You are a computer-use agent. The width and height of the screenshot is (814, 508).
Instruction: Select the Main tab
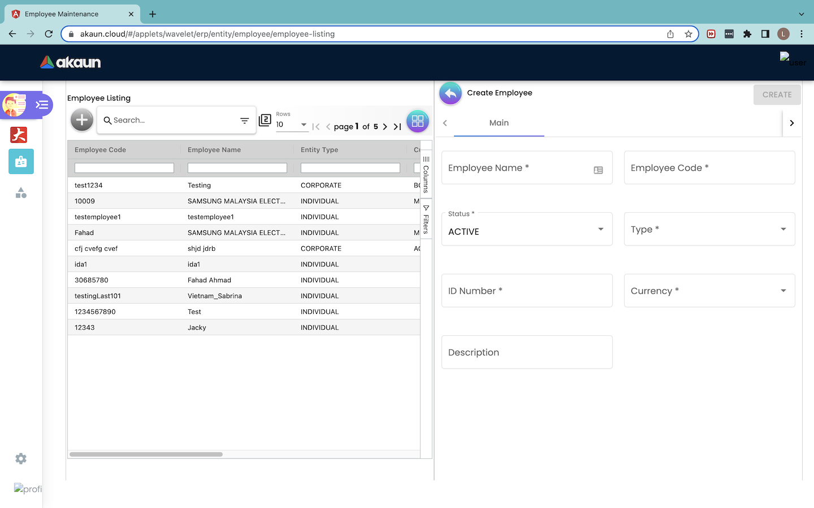tap(499, 123)
